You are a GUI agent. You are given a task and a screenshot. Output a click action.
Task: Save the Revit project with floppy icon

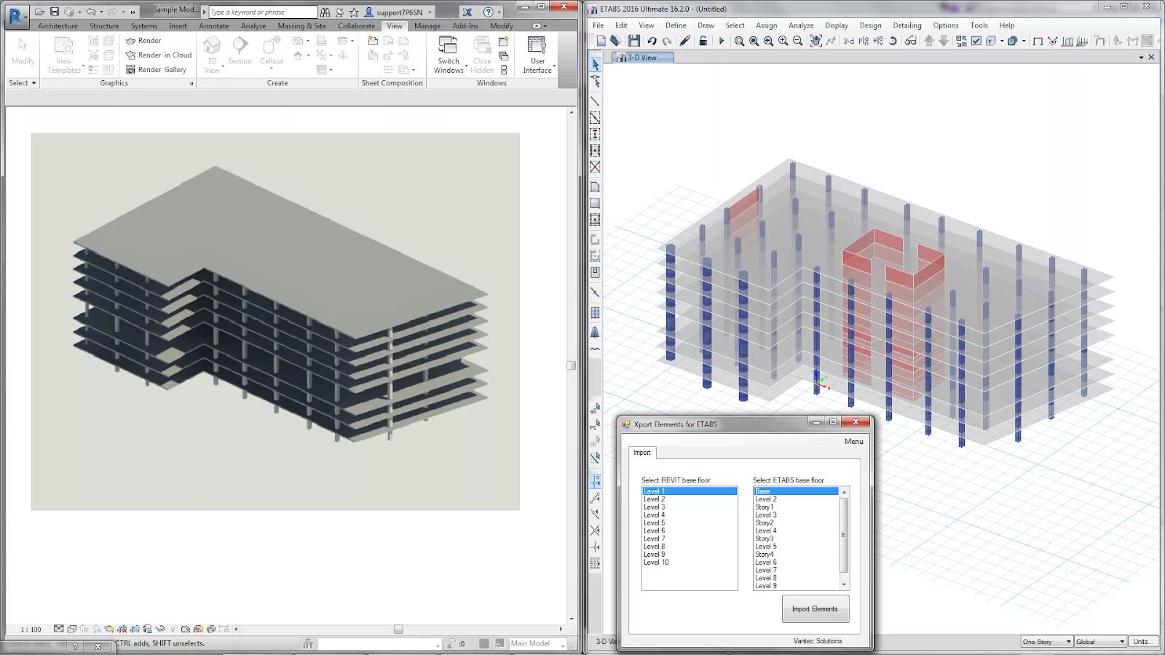pyautogui.click(x=55, y=12)
